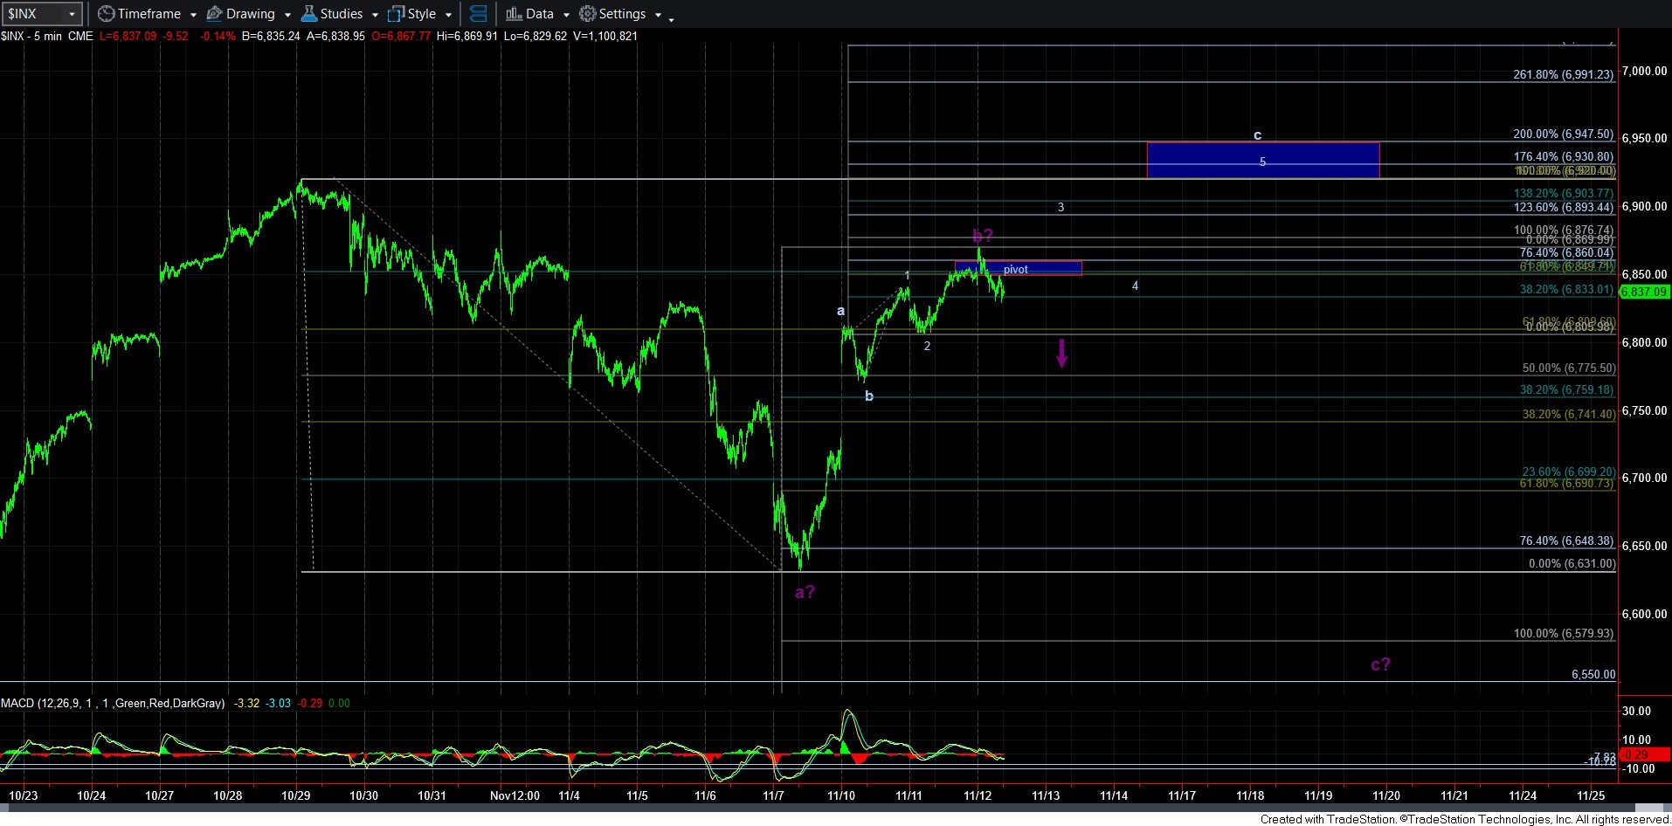Click the Settings gear icon
1672x826 pixels.
588,14
